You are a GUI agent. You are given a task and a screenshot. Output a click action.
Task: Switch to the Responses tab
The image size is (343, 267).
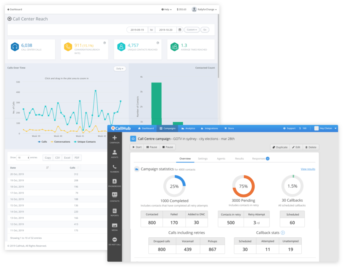coord(258,158)
